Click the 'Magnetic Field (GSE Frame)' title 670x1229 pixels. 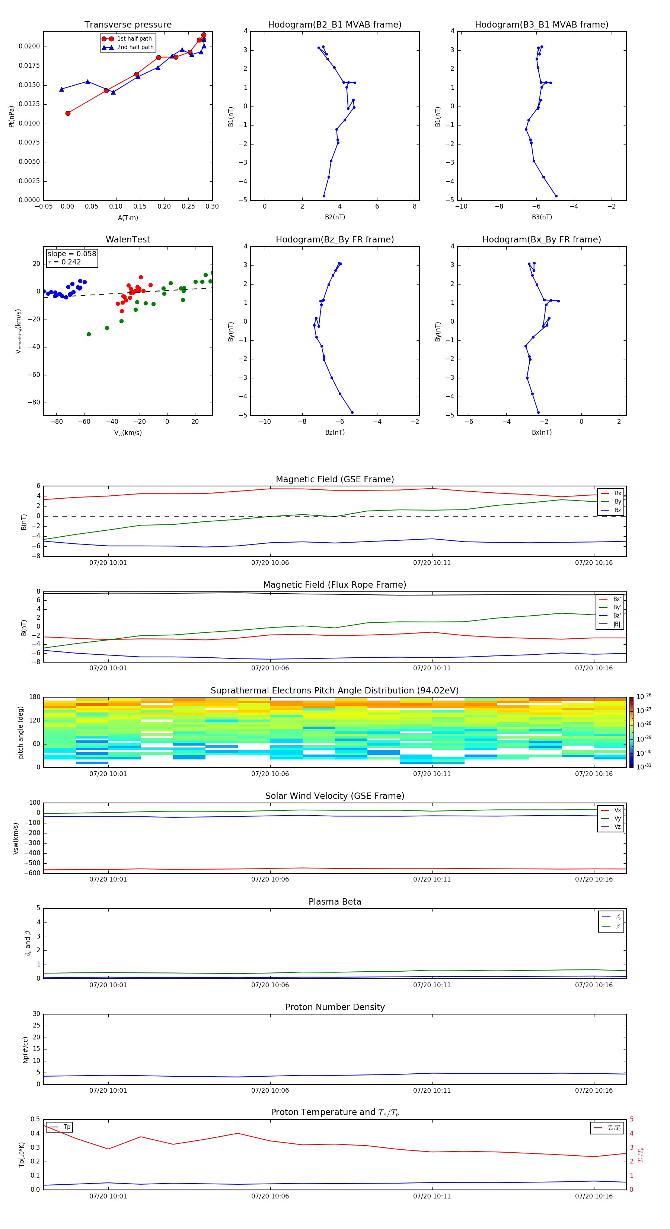(x=335, y=479)
